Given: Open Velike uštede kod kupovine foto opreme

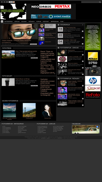Looking at the screenshot, I should coord(48,61).
